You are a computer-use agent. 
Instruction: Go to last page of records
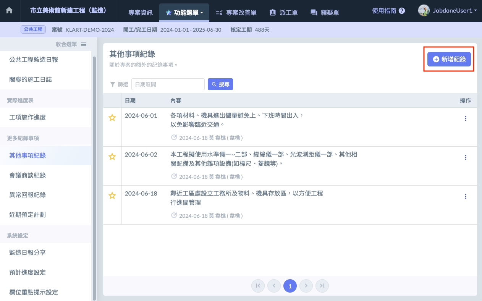pos(322,286)
